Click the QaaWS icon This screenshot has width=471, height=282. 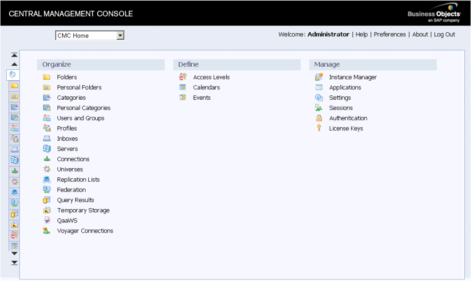pyautogui.click(x=46, y=220)
